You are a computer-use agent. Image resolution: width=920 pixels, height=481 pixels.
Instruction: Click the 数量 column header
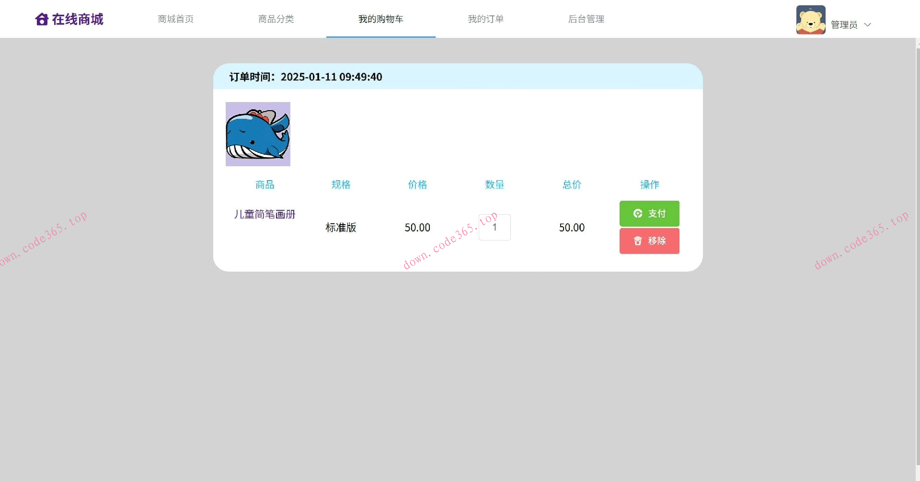point(494,184)
